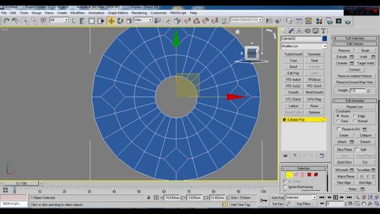Select the Face constraint radio button
The width and height of the screenshot is (380, 214).
(x=338, y=121)
